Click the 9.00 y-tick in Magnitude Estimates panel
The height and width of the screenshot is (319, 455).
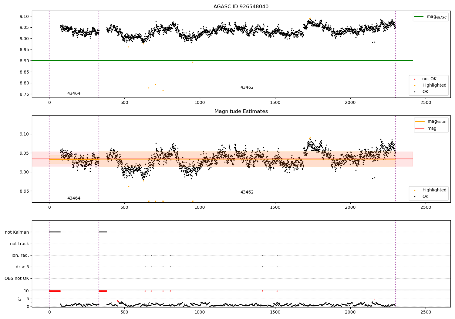click(24, 172)
